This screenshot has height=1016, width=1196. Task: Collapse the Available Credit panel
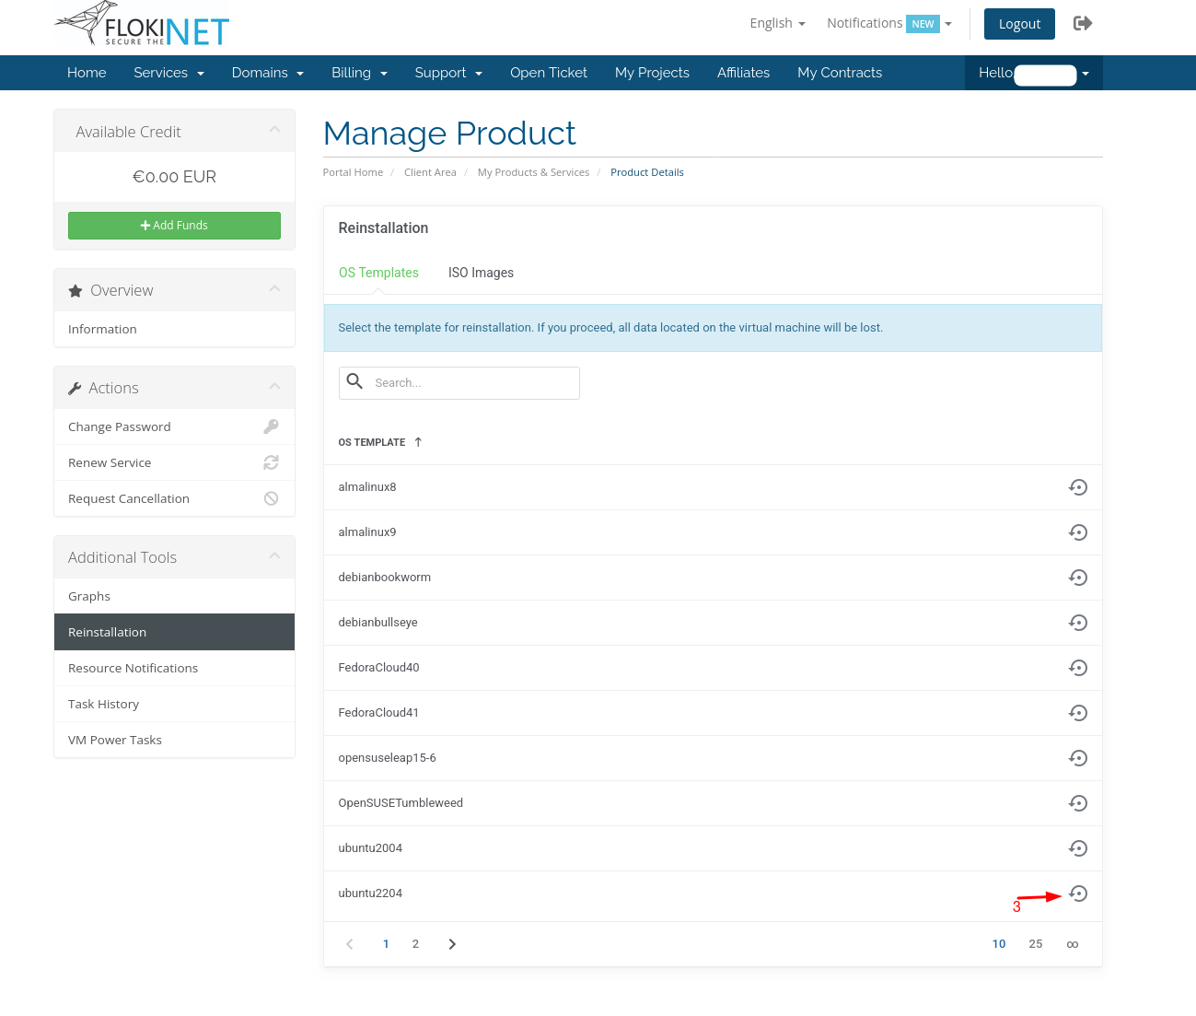click(274, 130)
